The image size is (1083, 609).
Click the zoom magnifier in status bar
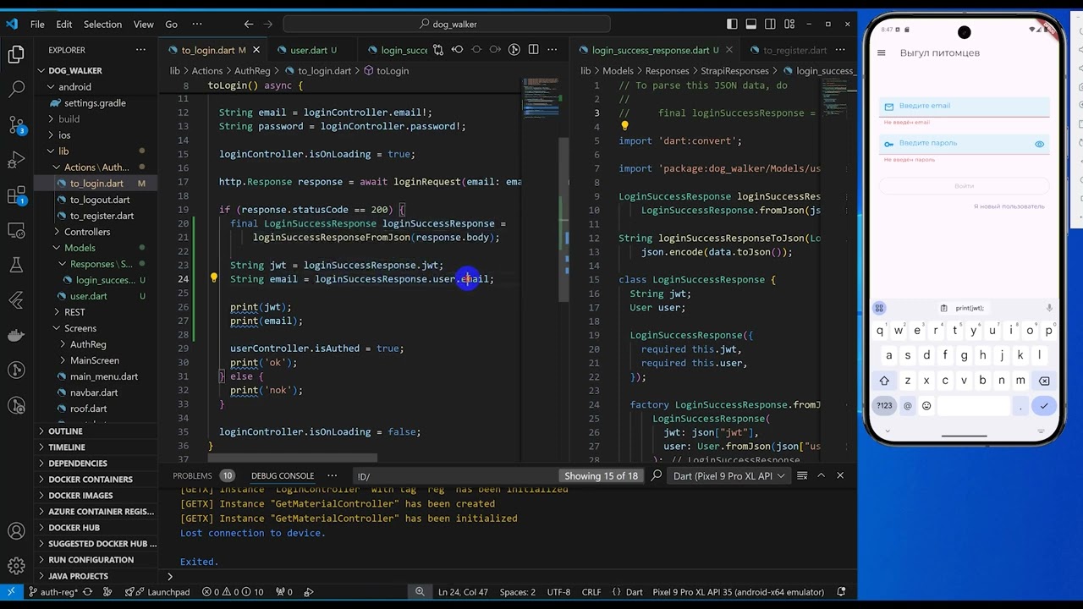click(x=420, y=592)
